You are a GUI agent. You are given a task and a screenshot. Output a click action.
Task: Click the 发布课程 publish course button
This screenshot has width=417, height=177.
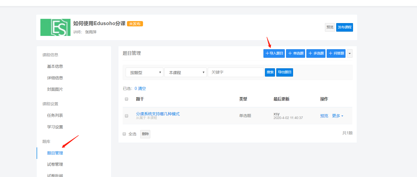[344, 27]
